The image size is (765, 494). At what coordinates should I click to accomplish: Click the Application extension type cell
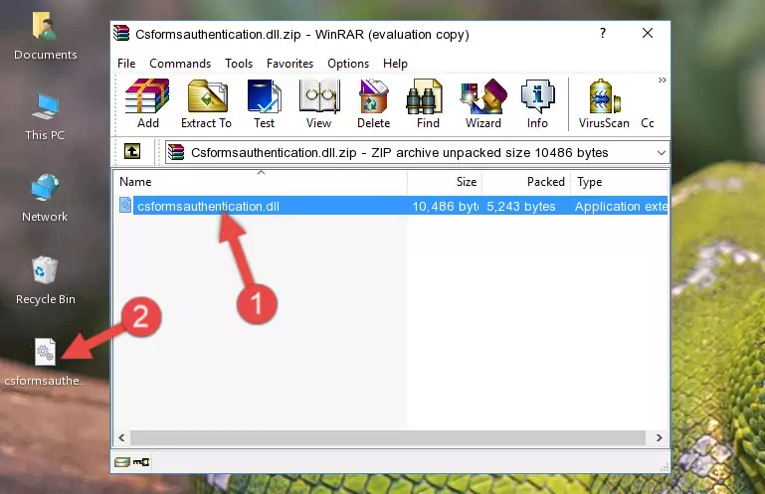point(621,207)
